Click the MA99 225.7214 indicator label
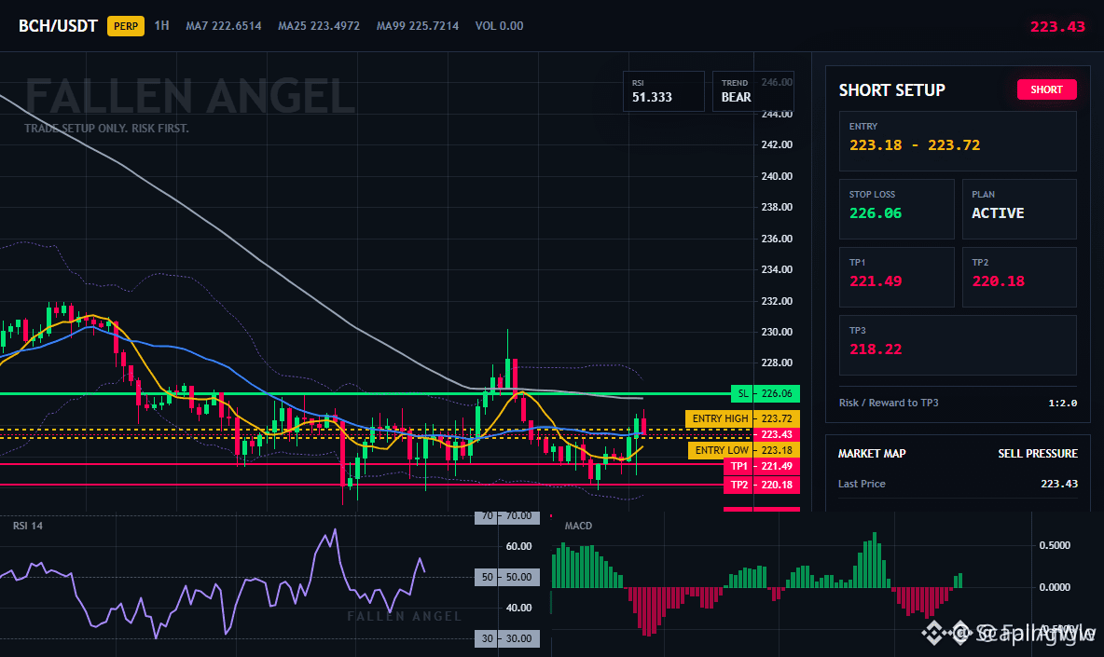 click(418, 26)
